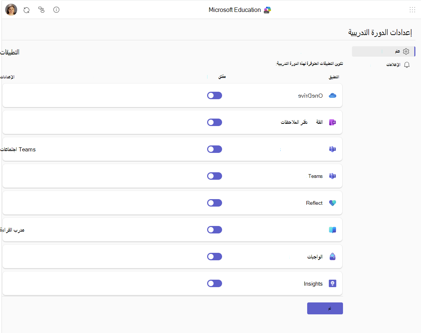The image size is (421, 333).
Task: Toggle the Reflect switch
Action: pos(215,203)
